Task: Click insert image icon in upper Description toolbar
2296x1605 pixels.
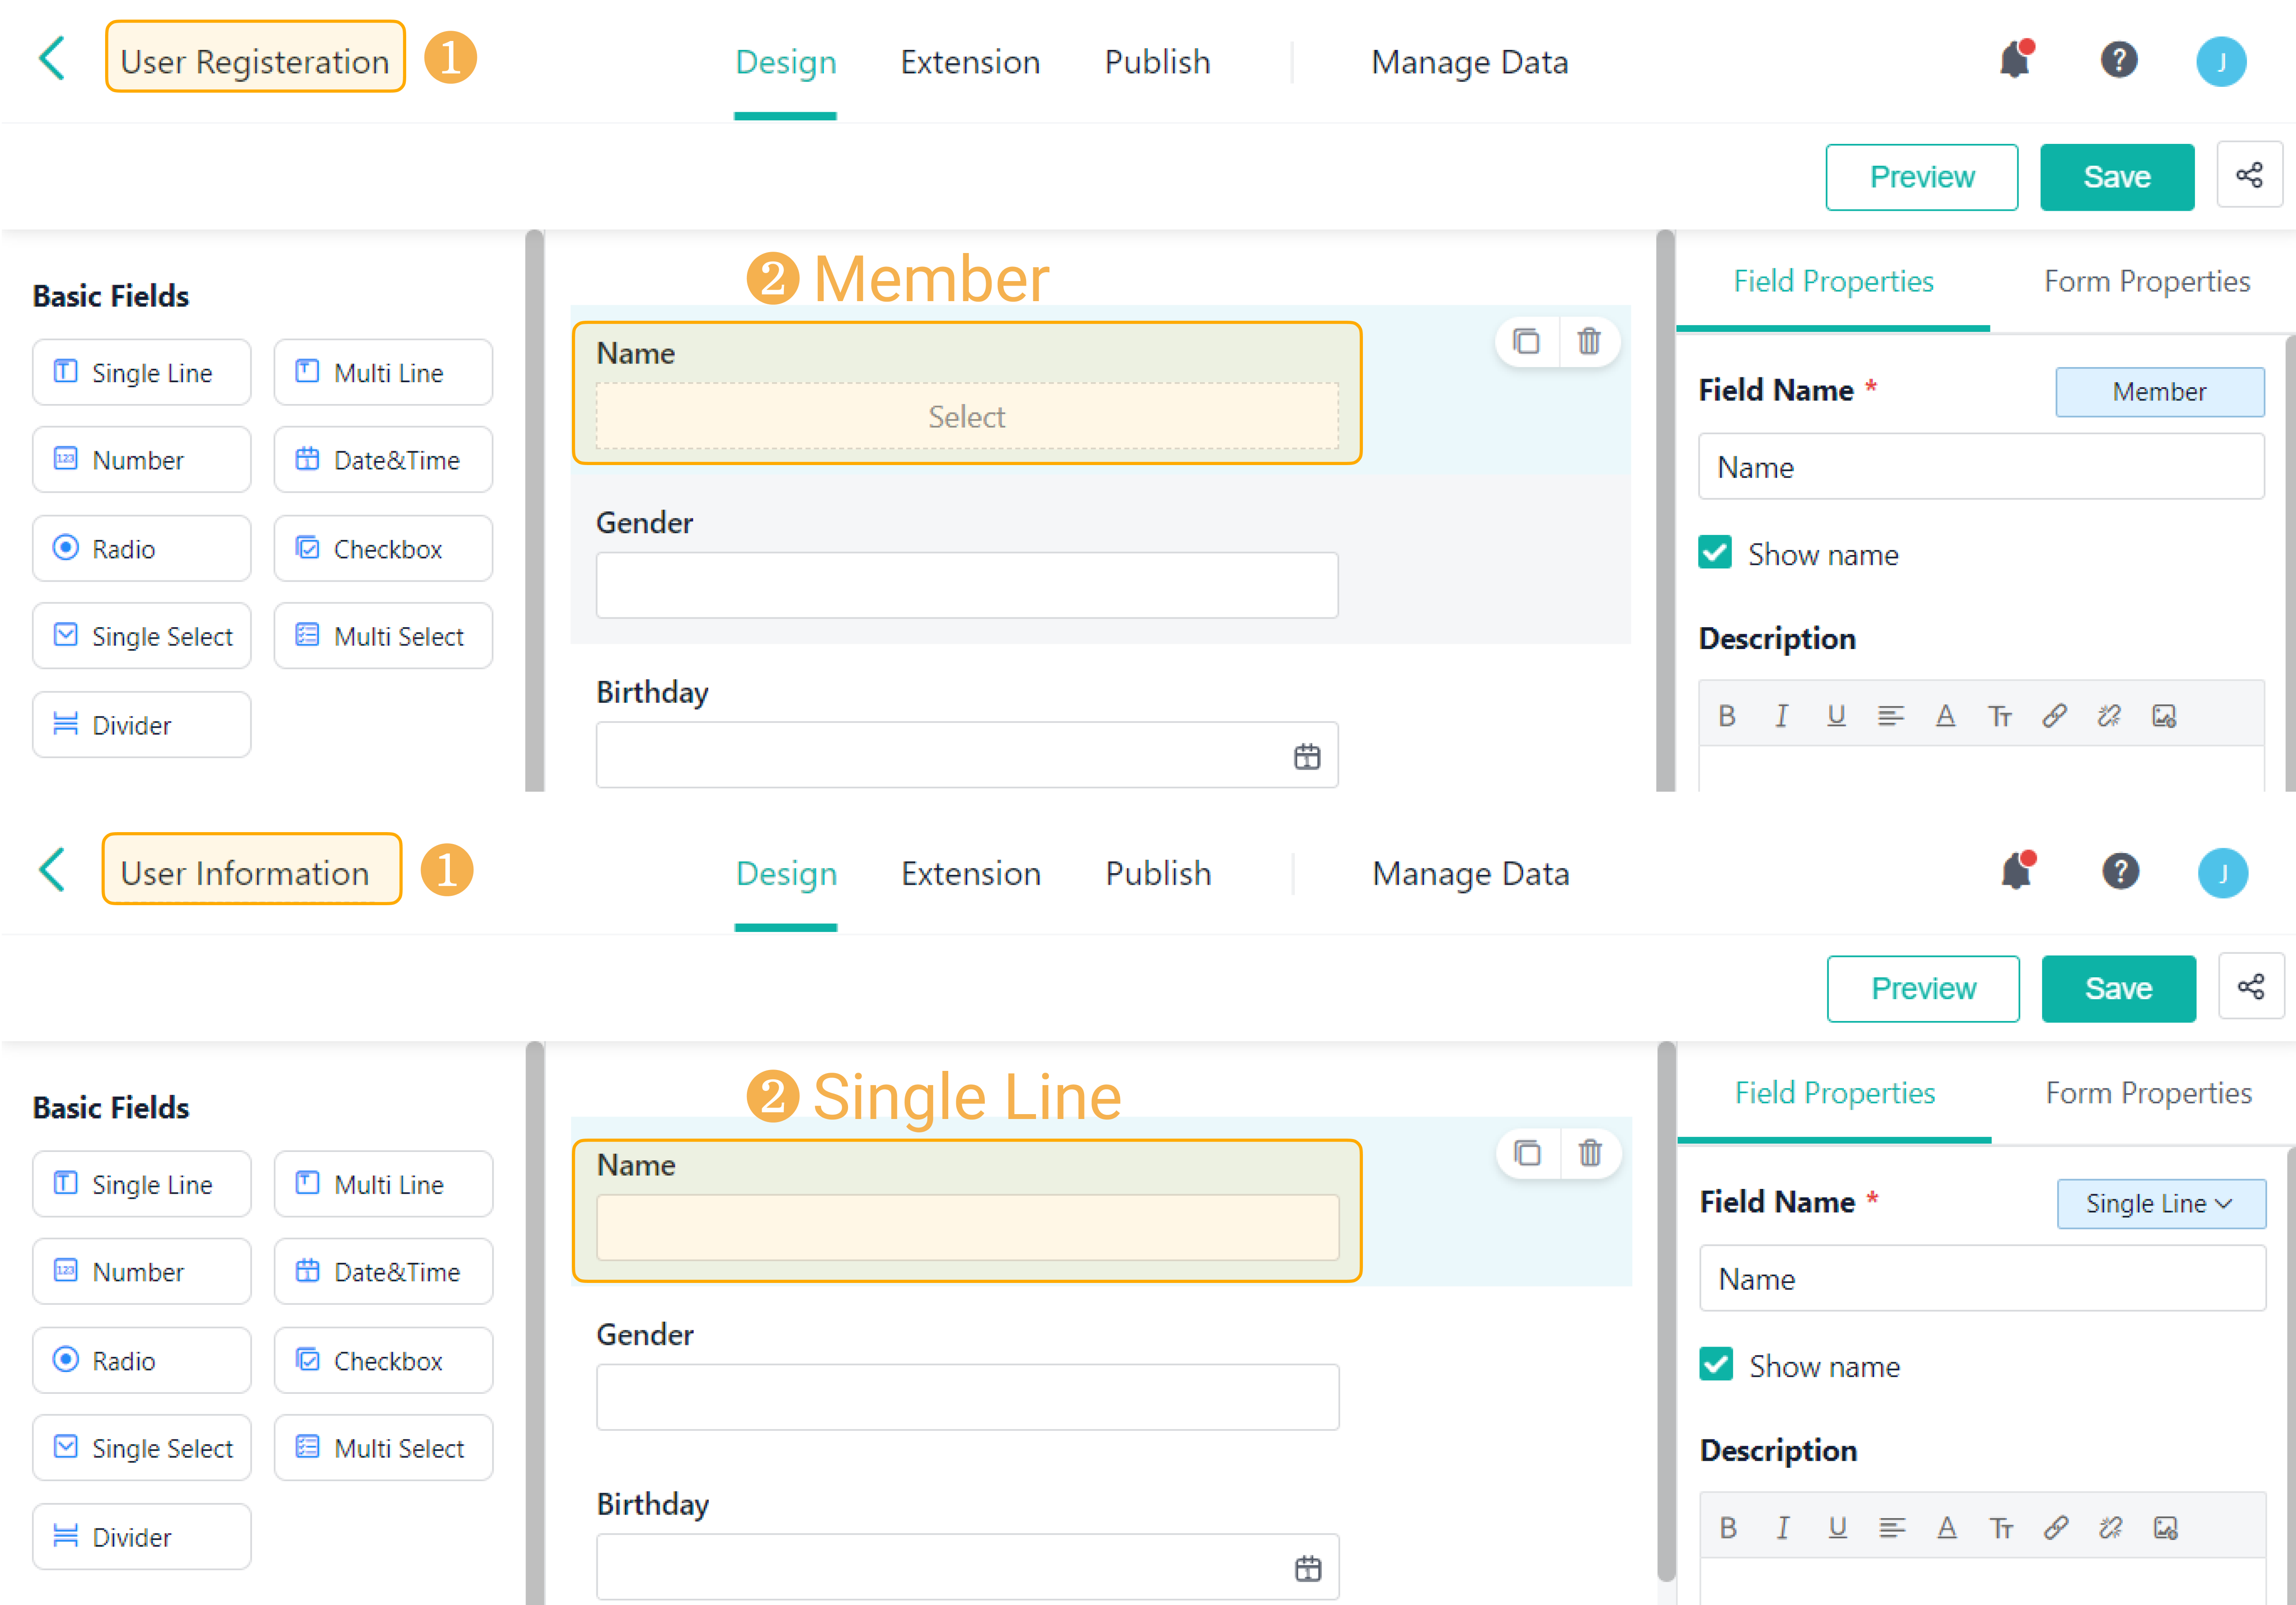Action: point(2164,716)
